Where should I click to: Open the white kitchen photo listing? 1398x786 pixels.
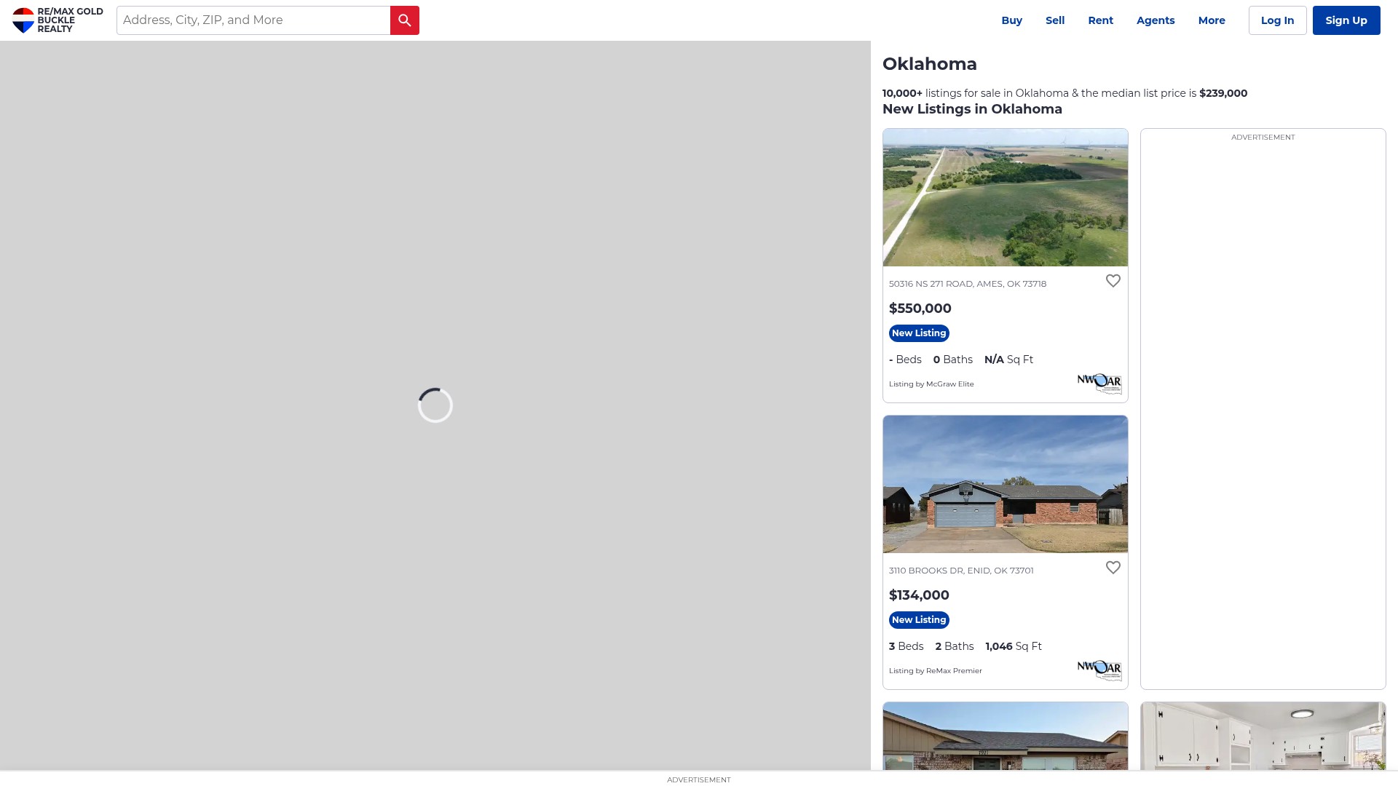1263,736
